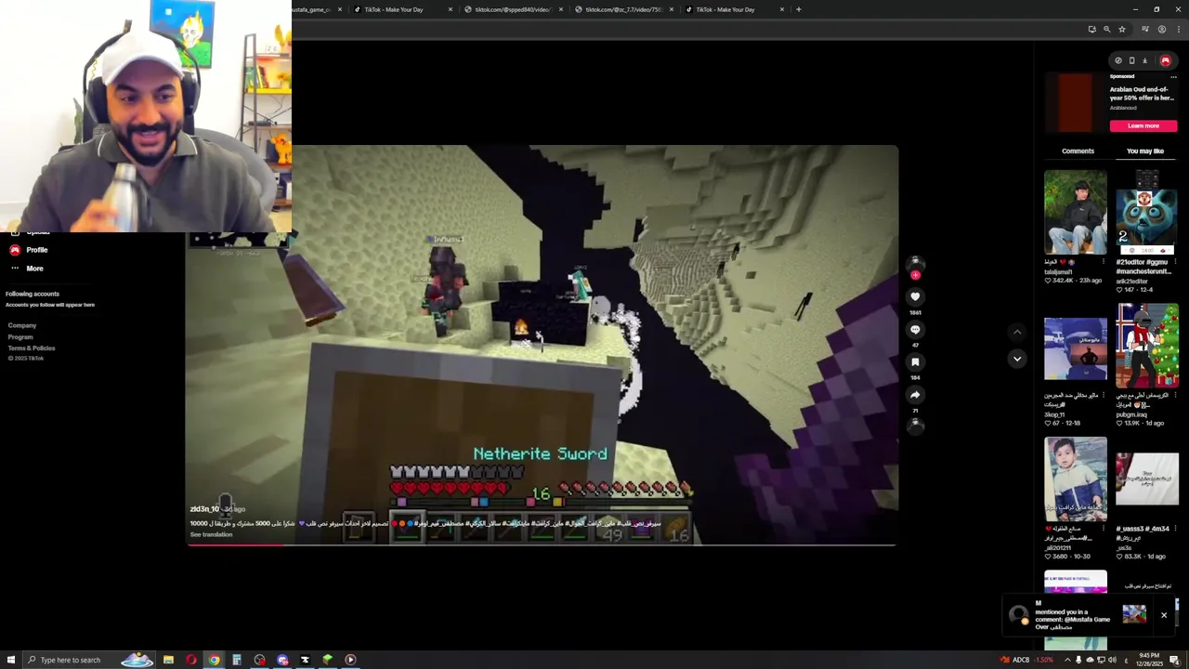Click the Windows Start button
Viewport: 1189px width, 669px height.
point(12,660)
